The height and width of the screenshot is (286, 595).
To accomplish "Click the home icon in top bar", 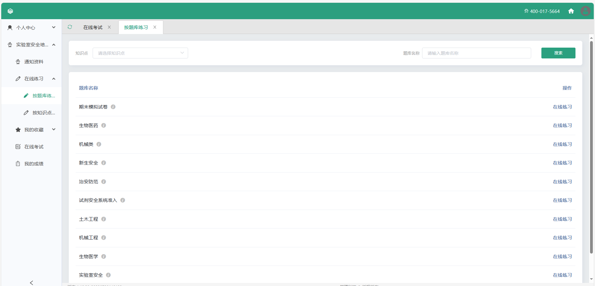I will click(571, 11).
